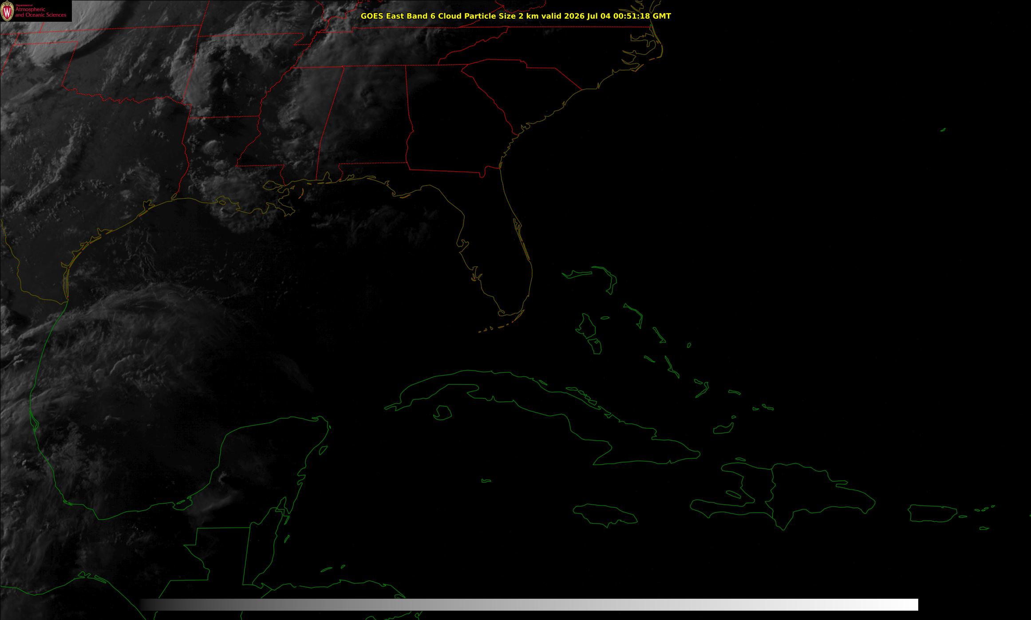Click the Andros Island outline in Bahamas
The width and height of the screenshot is (1031, 620).
pos(587,326)
